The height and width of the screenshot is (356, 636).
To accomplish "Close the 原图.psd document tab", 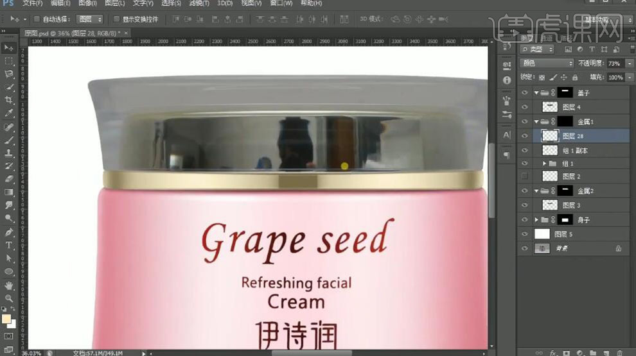I will 126,33.
